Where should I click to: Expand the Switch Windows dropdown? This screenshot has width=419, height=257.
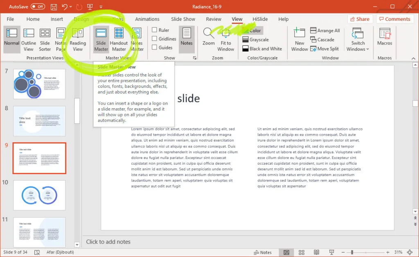coord(358,39)
